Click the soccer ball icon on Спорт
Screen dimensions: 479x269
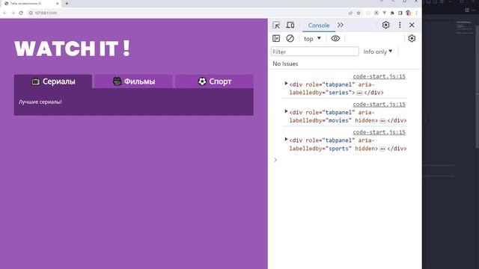pos(202,81)
